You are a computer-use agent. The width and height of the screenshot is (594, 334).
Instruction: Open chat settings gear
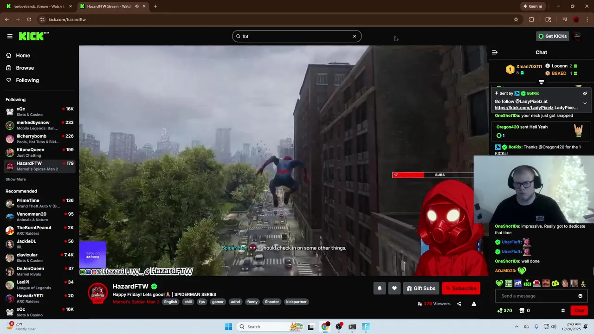pos(563,310)
